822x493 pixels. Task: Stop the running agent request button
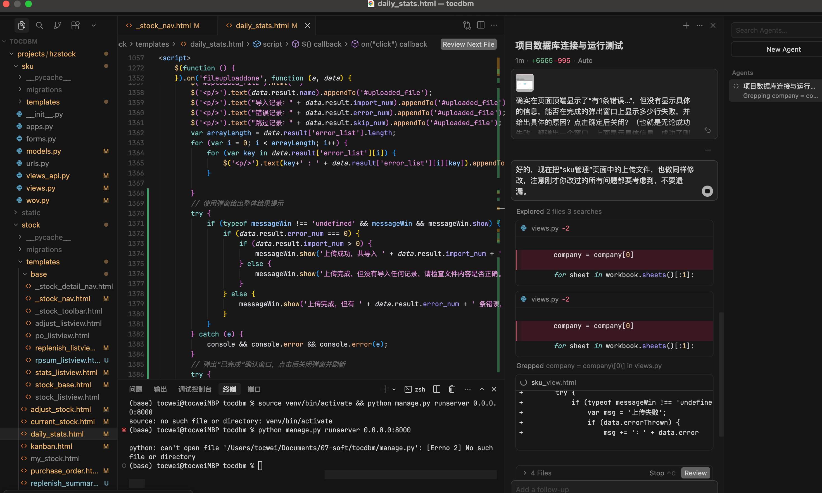[707, 191]
